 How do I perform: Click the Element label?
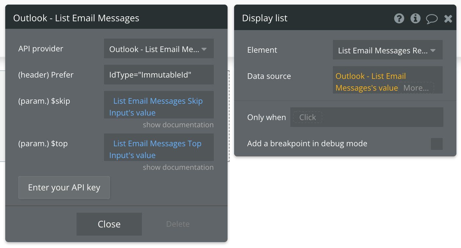click(x=262, y=50)
